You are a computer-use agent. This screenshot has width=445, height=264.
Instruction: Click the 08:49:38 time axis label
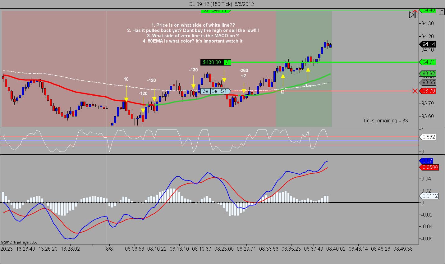(x=403, y=249)
